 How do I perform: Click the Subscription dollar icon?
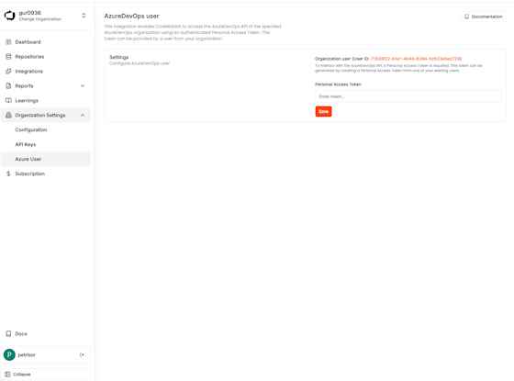click(8, 174)
